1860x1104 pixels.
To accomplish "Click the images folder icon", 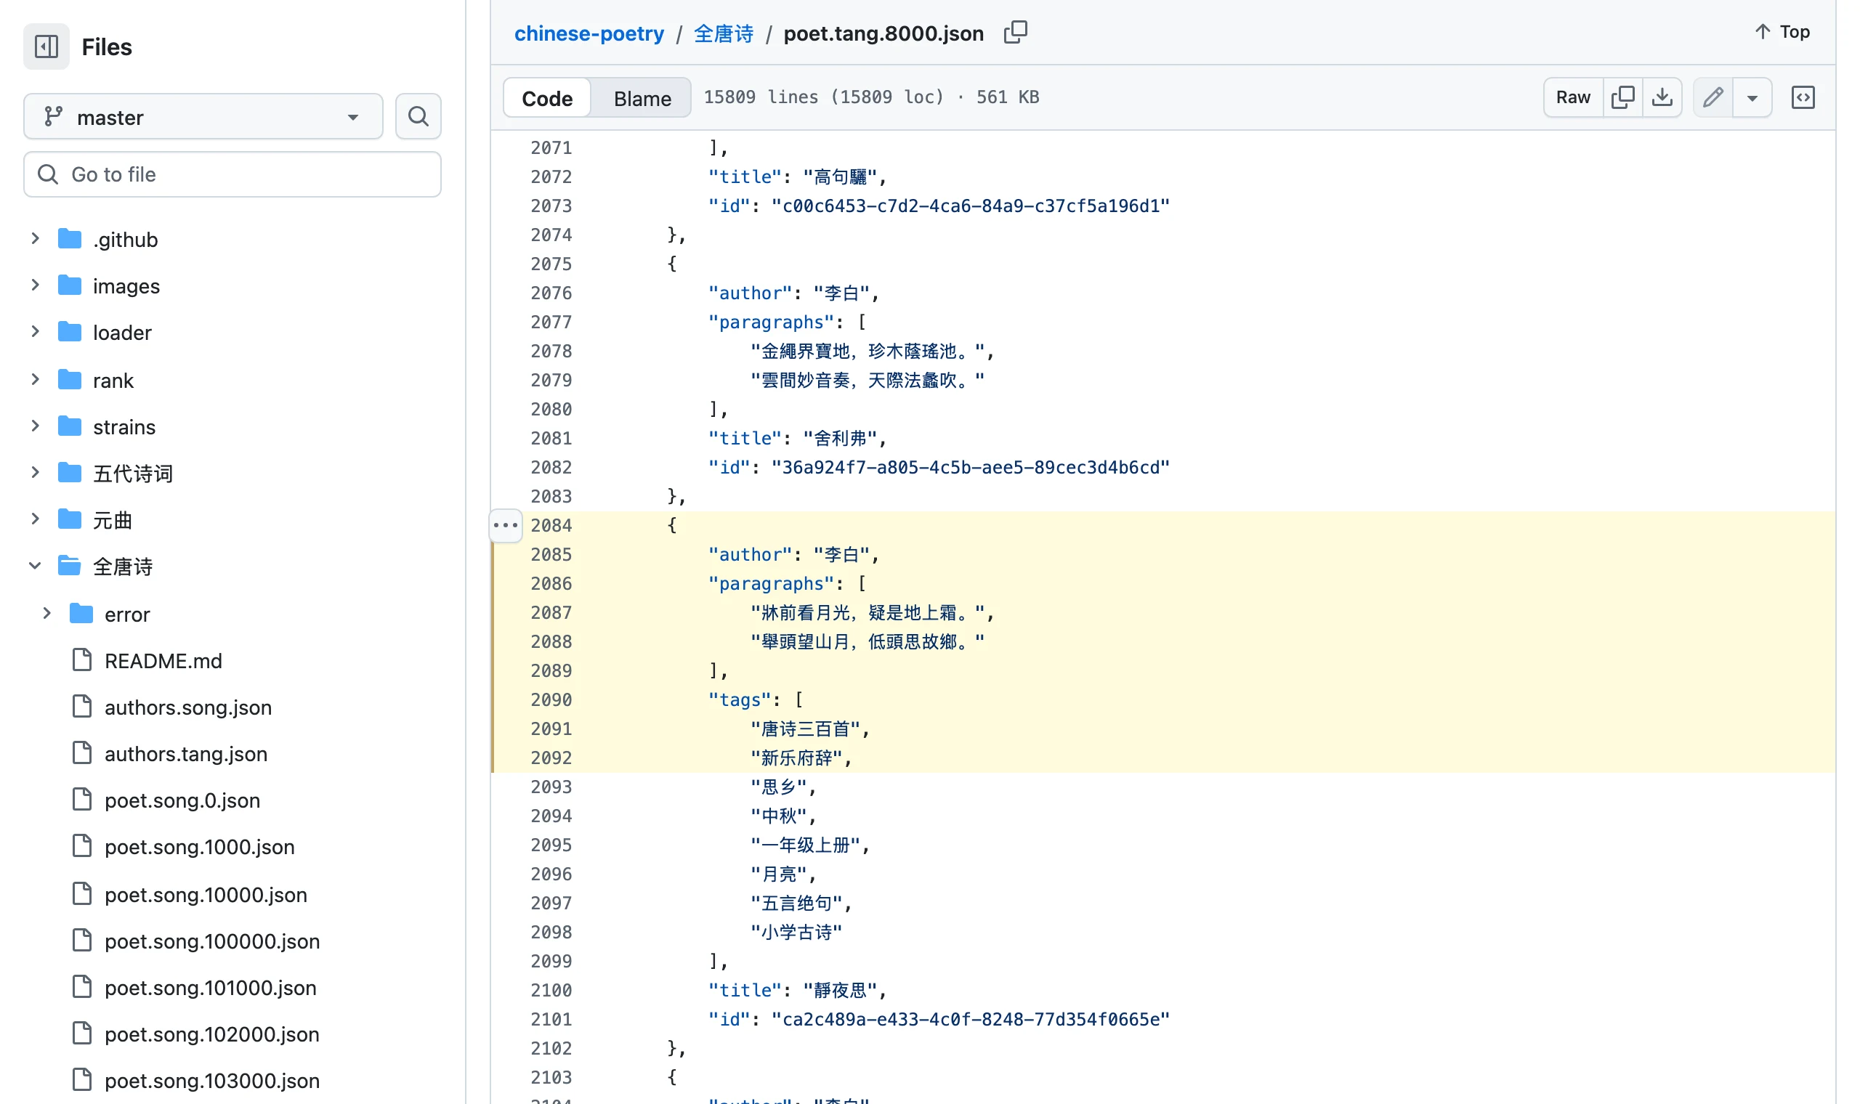I will [70, 285].
